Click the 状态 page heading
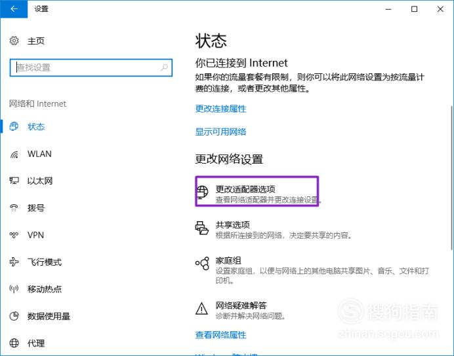The height and width of the screenshot is (356, 454). [x=211, y=41]
